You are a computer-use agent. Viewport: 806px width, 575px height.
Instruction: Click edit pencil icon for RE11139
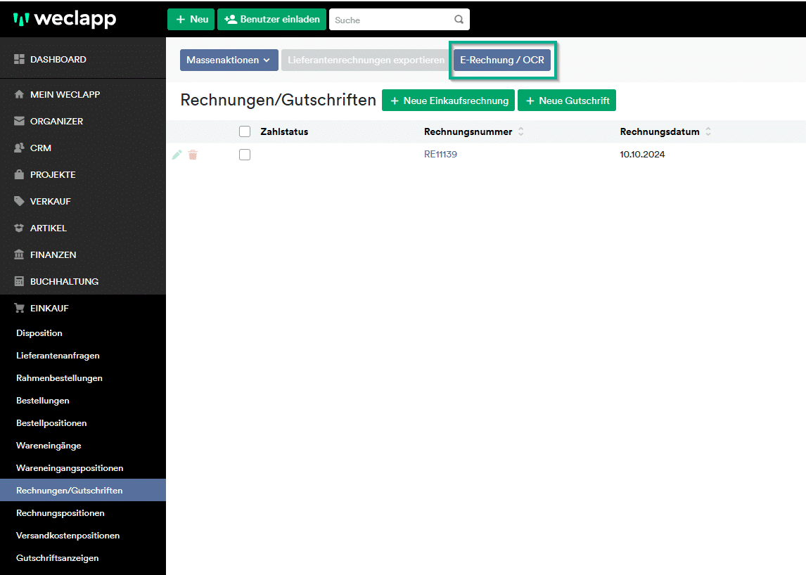177,155
